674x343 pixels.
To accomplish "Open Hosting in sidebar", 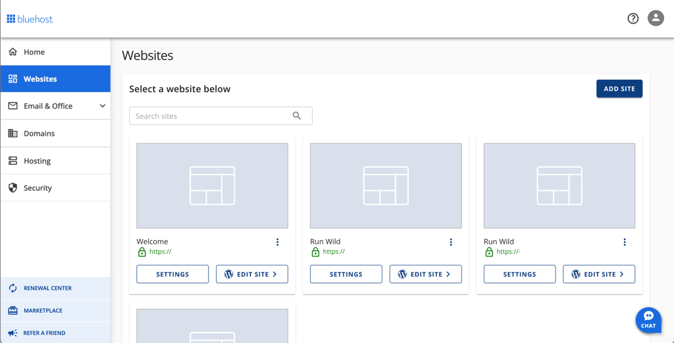I will click(55, 161).
